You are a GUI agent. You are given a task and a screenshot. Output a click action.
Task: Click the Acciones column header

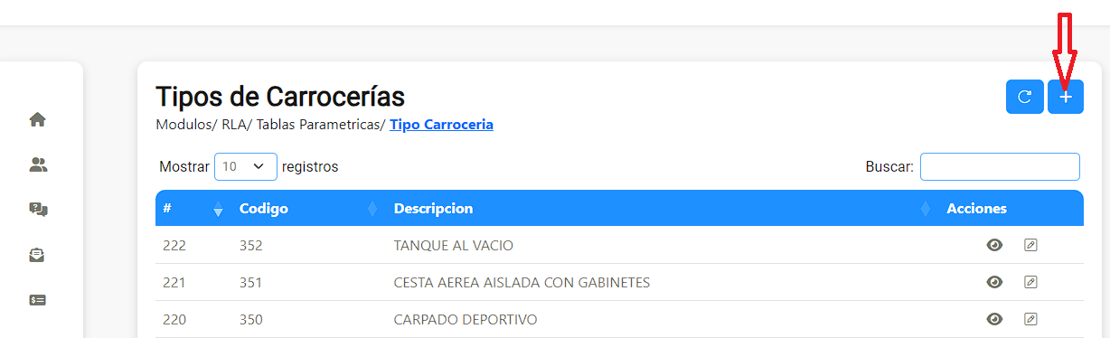click(976, 209)
